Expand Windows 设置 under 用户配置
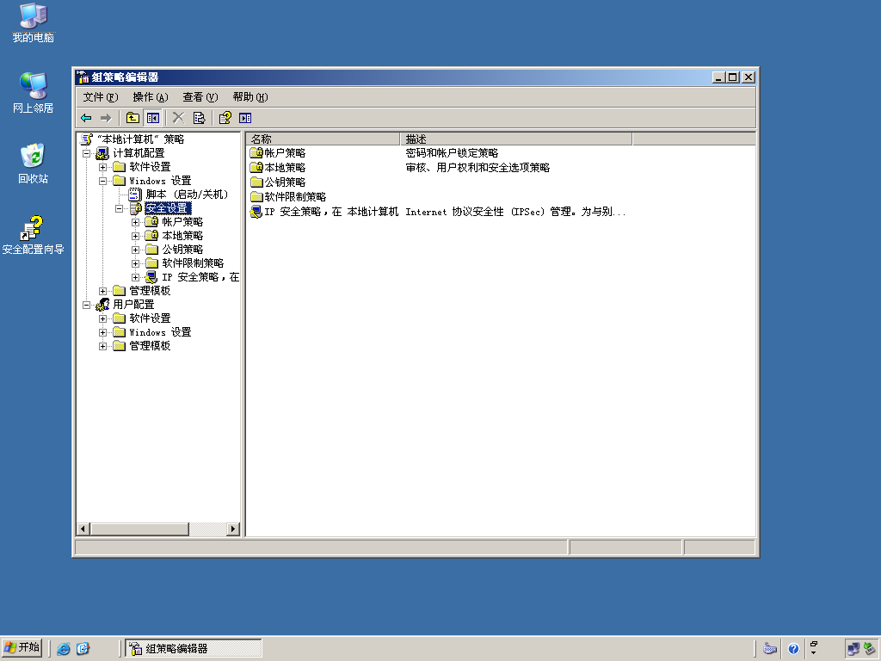The image size is (881, 661). coord(103,333)
